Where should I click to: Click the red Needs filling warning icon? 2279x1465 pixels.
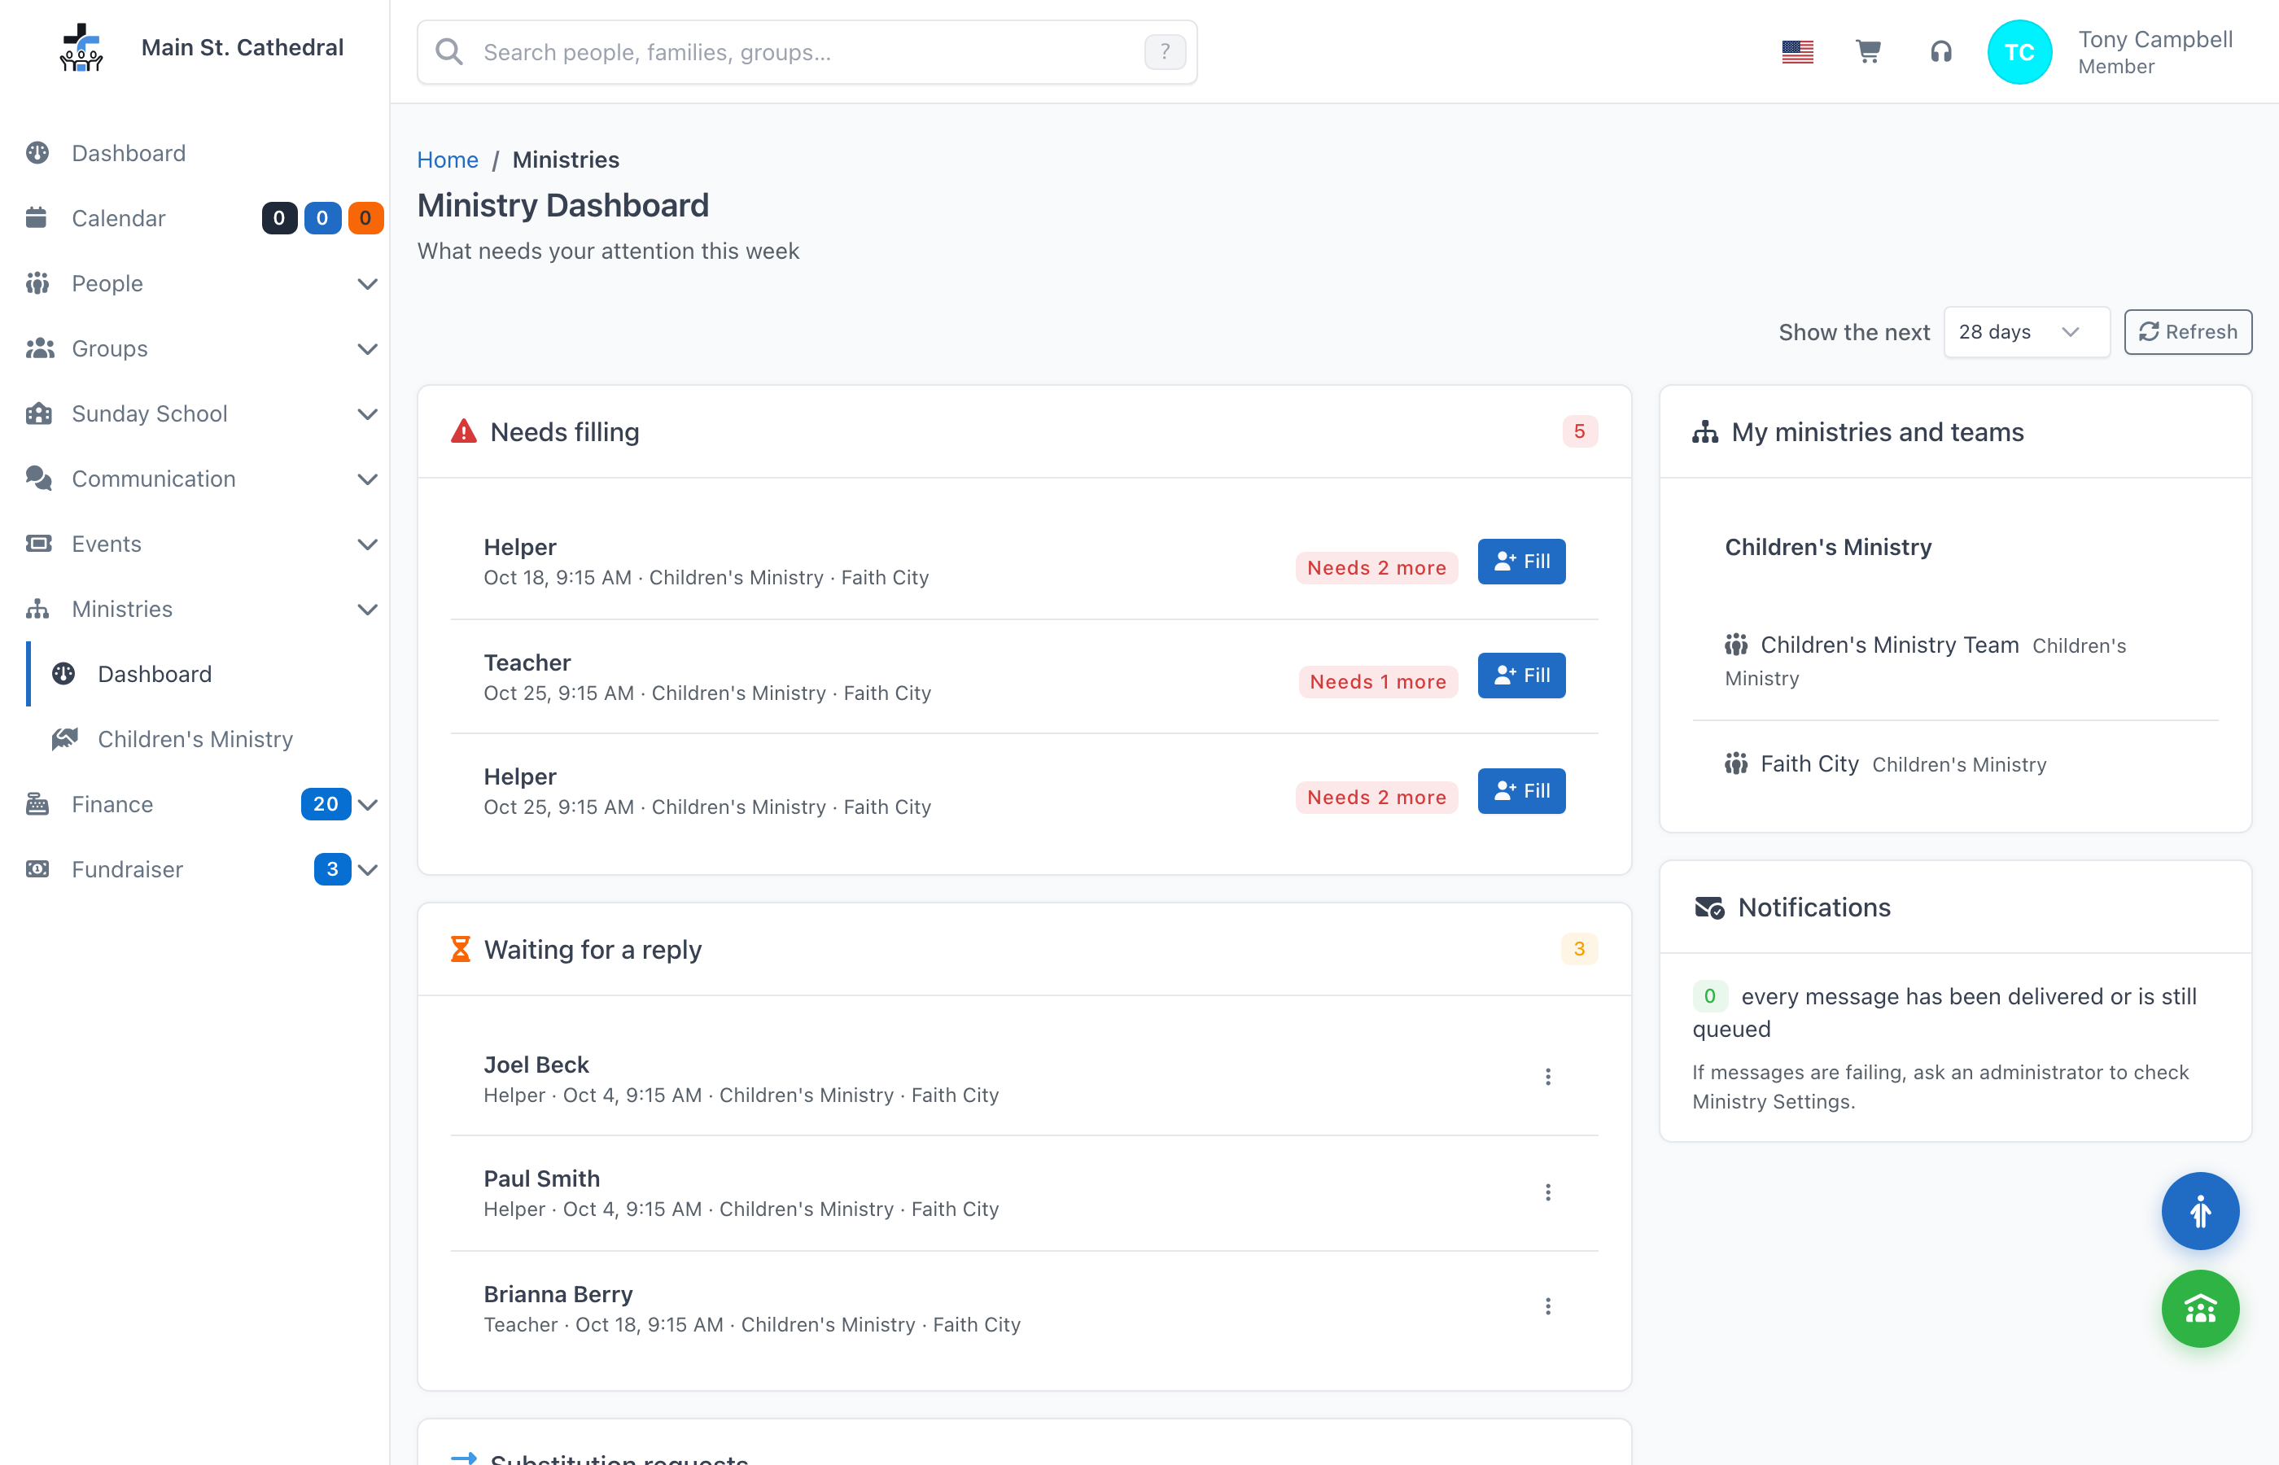coord(463,432)
